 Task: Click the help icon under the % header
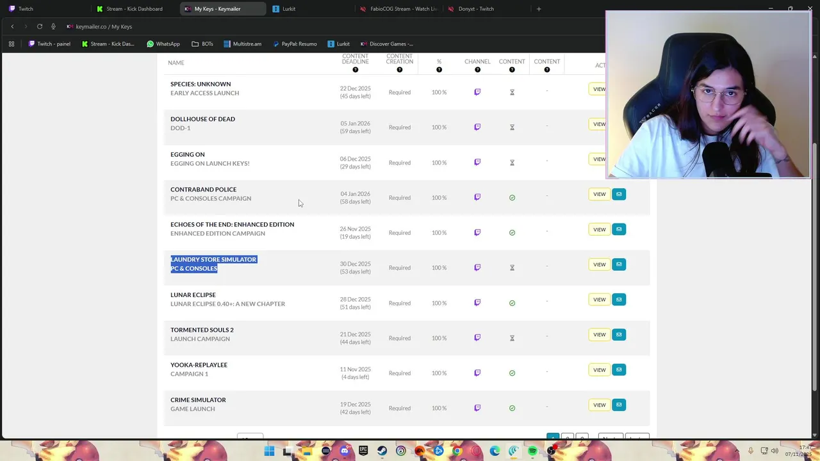click(439, 70)
